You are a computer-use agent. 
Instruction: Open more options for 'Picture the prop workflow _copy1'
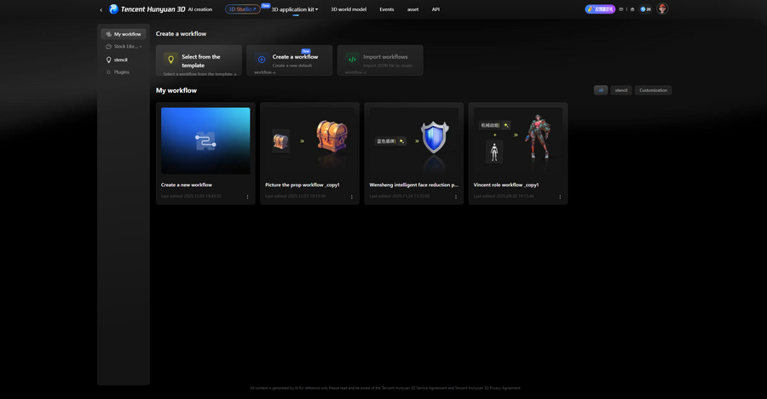pyautogui.click(x=352, y=197)
